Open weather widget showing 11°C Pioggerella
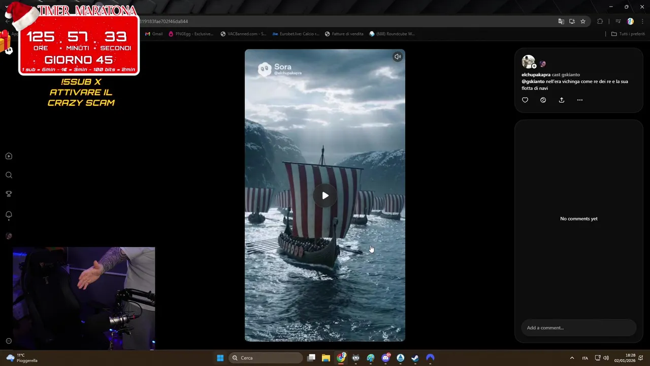650x366 pixels. (x=22, y=358)
